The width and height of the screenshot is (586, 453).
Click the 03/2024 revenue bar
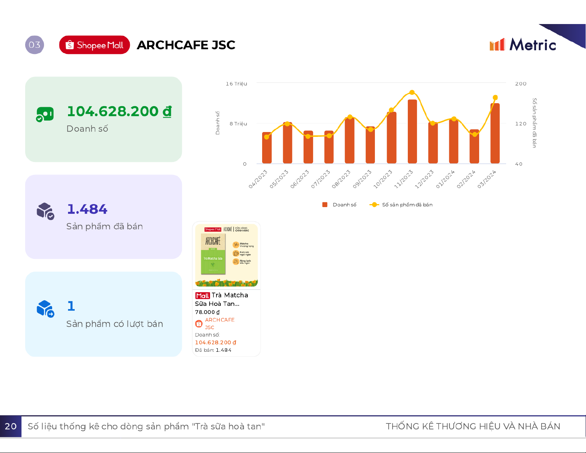[495, 133]
